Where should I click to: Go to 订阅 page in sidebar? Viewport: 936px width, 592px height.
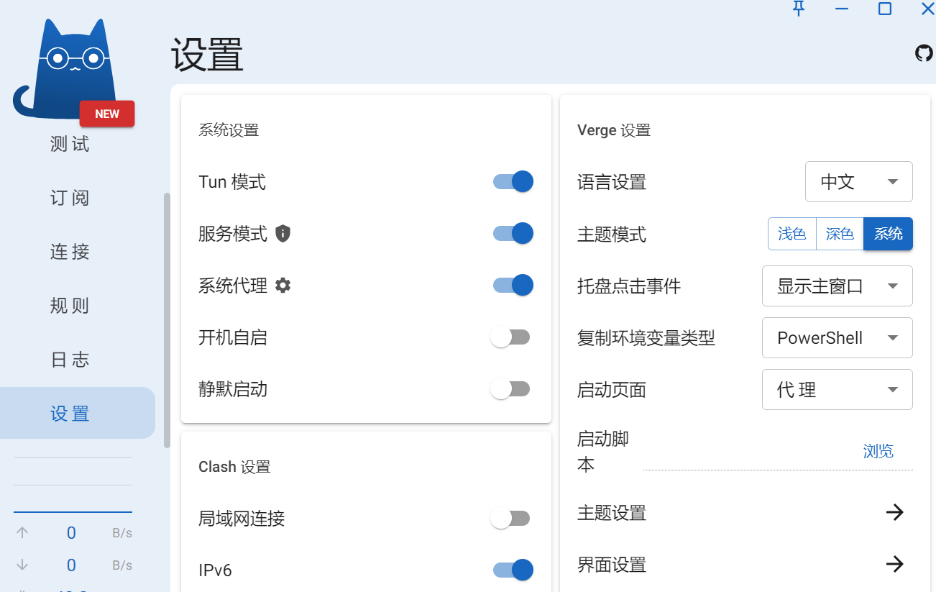[70, 198]
